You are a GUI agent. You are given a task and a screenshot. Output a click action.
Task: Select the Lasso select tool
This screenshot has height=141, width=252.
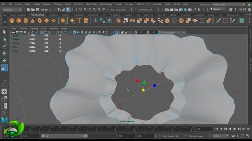4,39
